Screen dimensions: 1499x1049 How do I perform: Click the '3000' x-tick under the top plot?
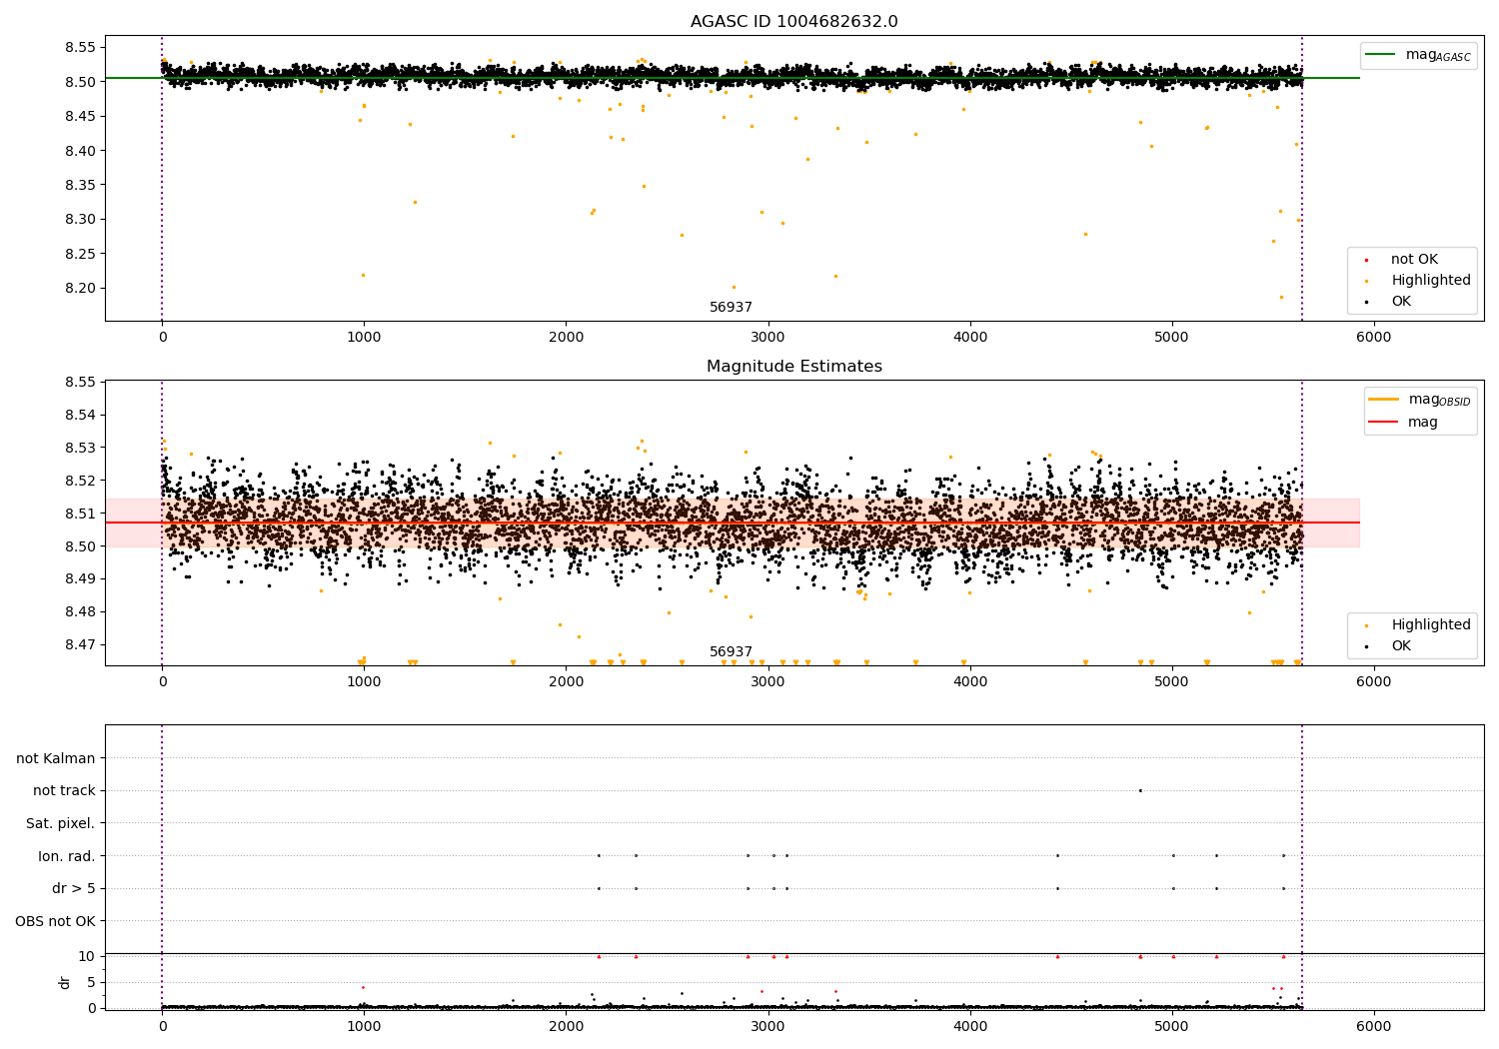coord(767,338)
